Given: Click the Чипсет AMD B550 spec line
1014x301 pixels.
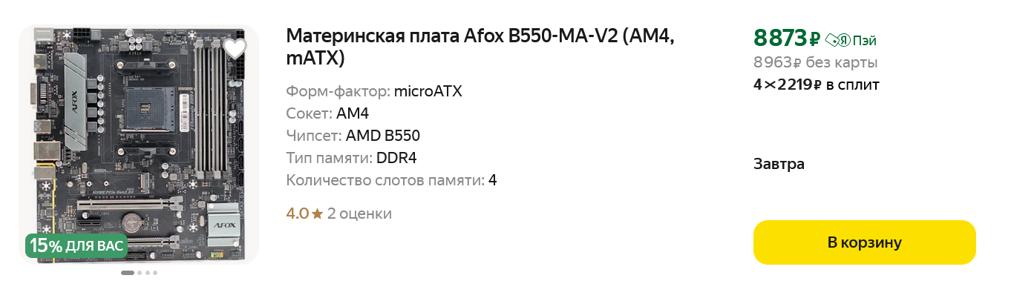Looking at the screenshot, I should click(353, 136).
